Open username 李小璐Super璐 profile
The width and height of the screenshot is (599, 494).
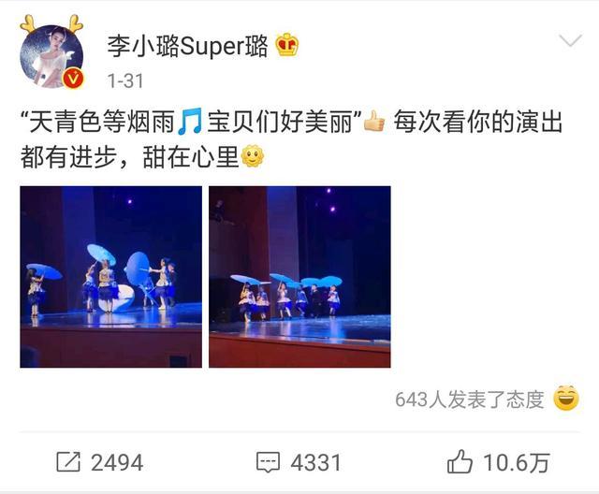coord(187,46)
